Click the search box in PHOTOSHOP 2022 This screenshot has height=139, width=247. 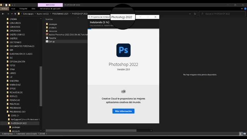point(222,14)
